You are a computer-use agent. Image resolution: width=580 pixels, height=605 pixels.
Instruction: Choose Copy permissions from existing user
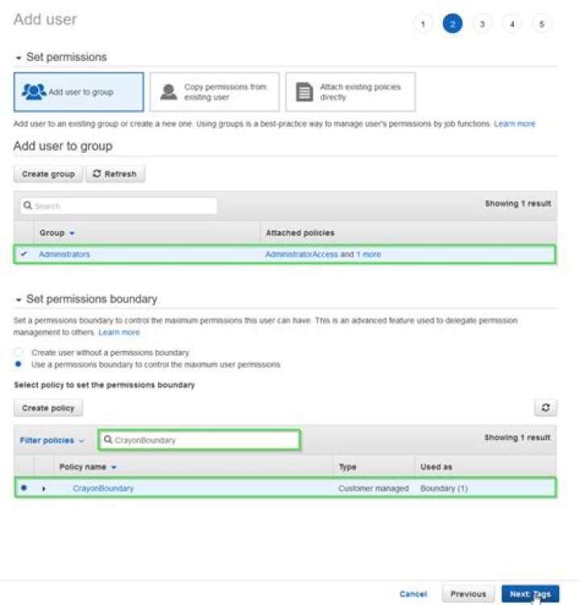213,92
